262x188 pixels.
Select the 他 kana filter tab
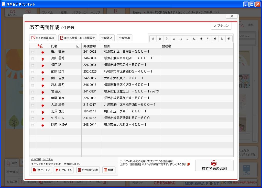229,39
